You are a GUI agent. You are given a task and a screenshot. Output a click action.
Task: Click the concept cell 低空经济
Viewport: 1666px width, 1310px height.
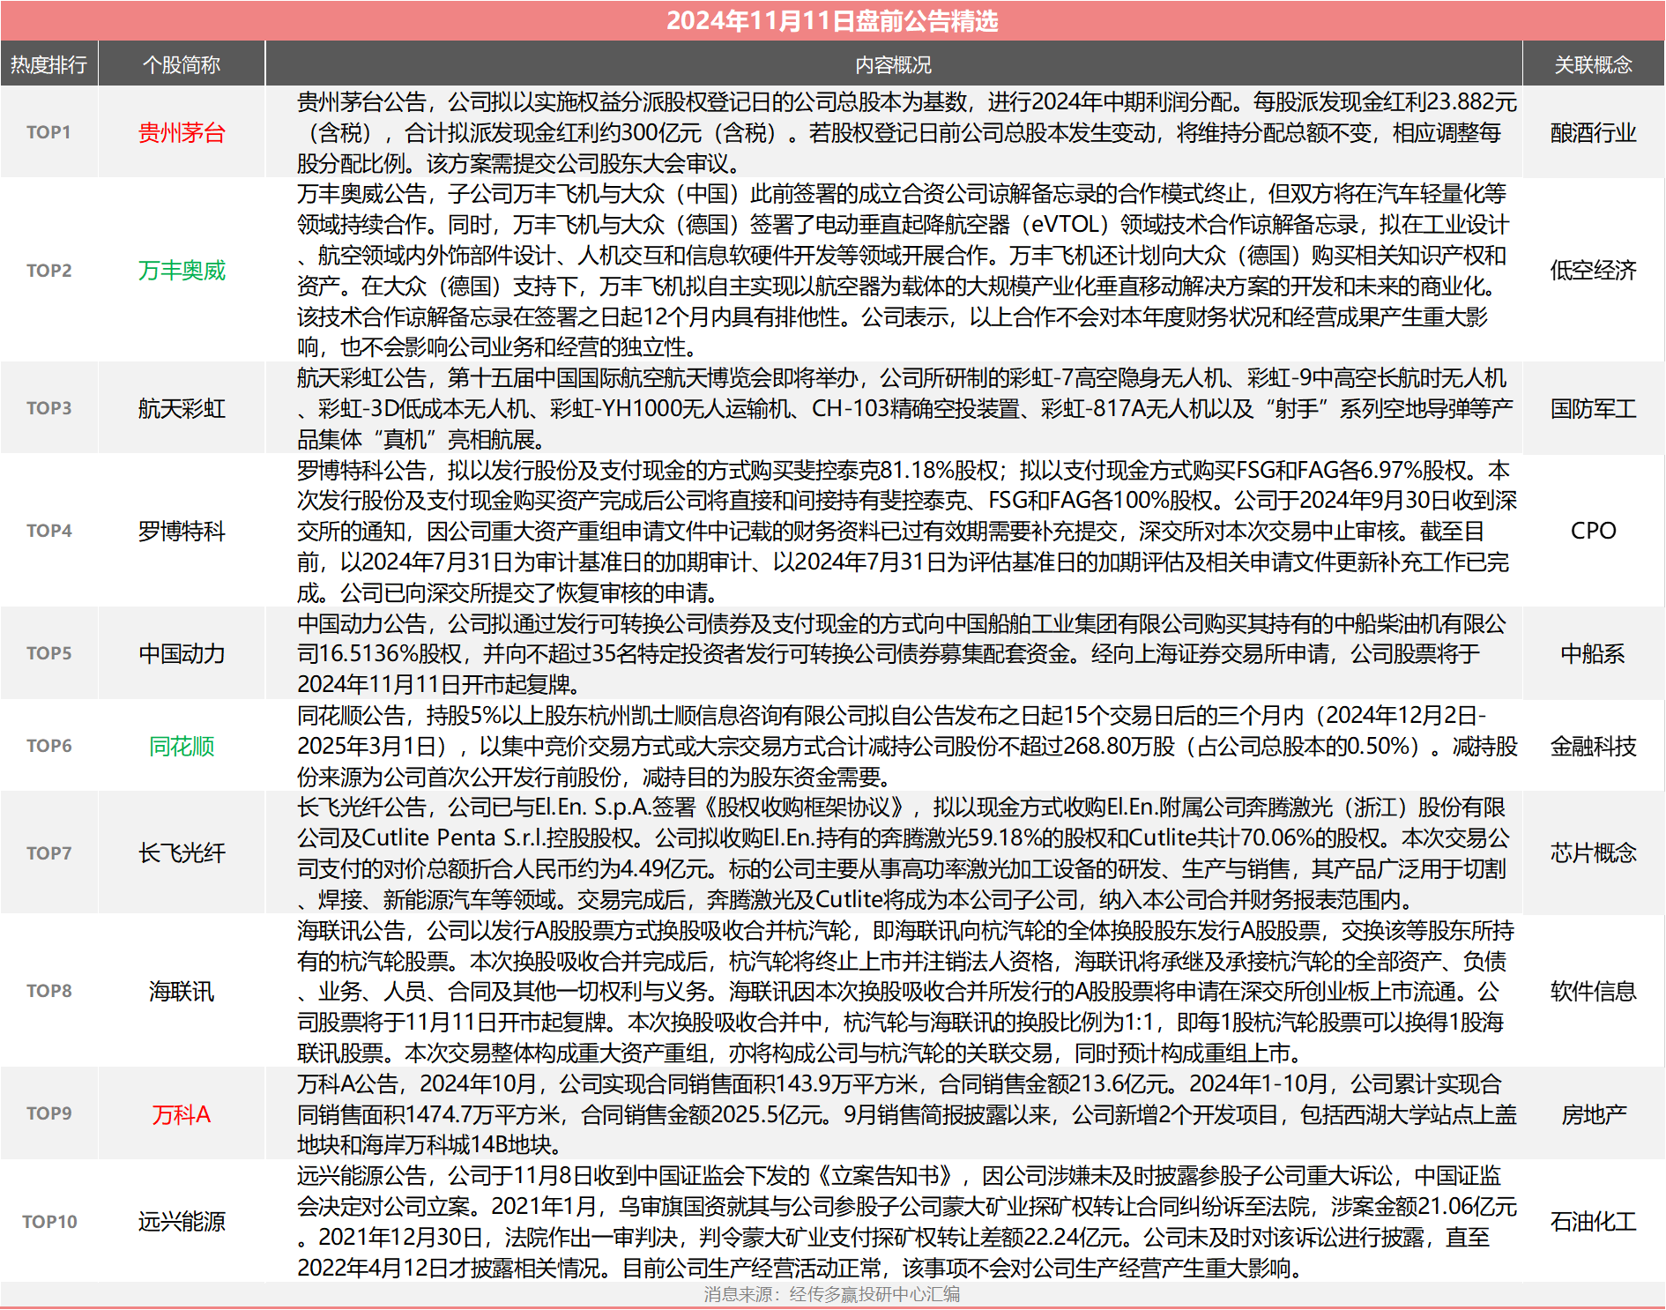click(1593, 271)
